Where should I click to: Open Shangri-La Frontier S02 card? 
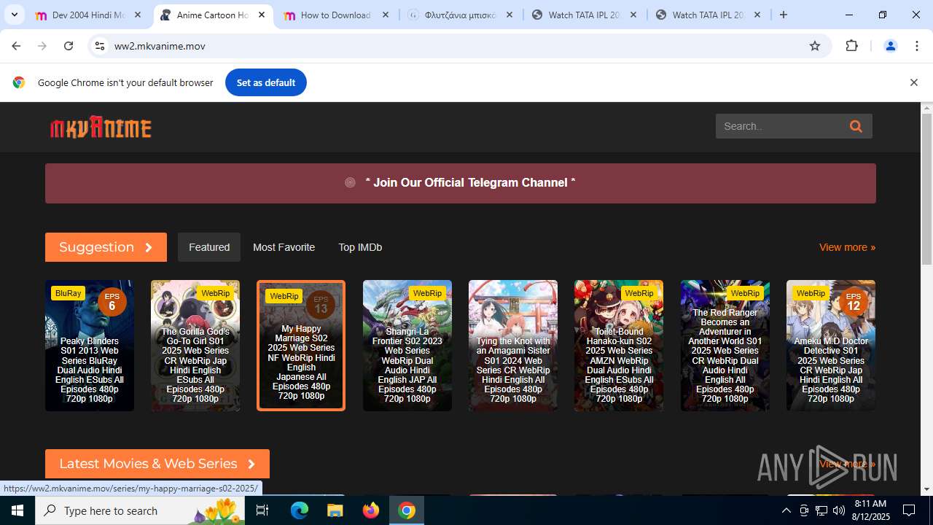click(x=407, y=346)
